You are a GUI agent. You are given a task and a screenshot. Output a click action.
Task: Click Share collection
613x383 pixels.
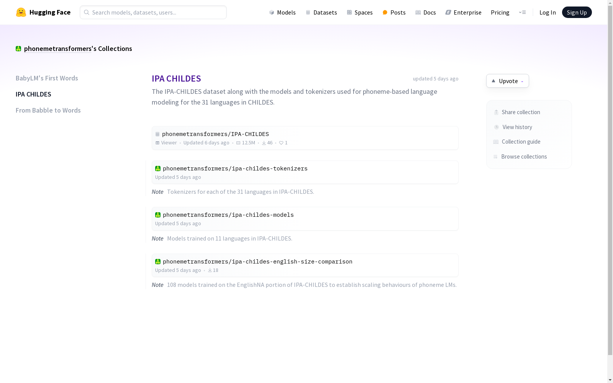click(x=517, y=112)
